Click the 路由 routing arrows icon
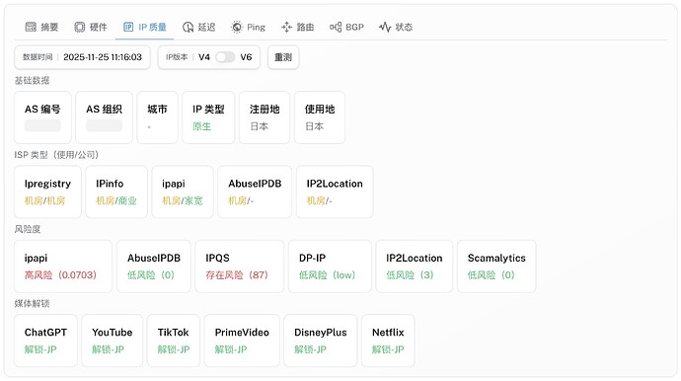The image size is (681, 381). point(286,27)
